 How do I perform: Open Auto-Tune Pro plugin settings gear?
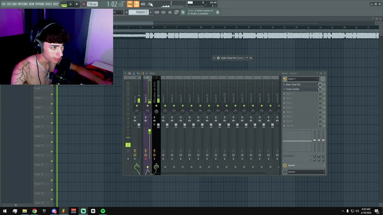click(x=218, y=58)
